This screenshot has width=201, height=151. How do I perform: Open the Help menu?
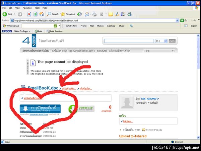point(45,8)
